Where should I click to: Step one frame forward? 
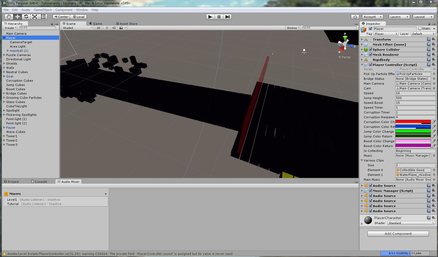tap(227, 17)
